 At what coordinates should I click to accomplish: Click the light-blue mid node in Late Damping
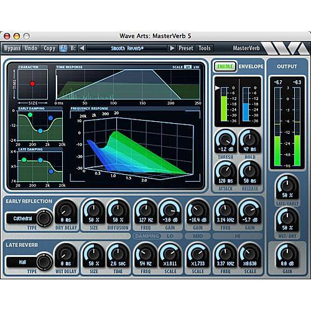pyautogui.click(x=40, y=160)
